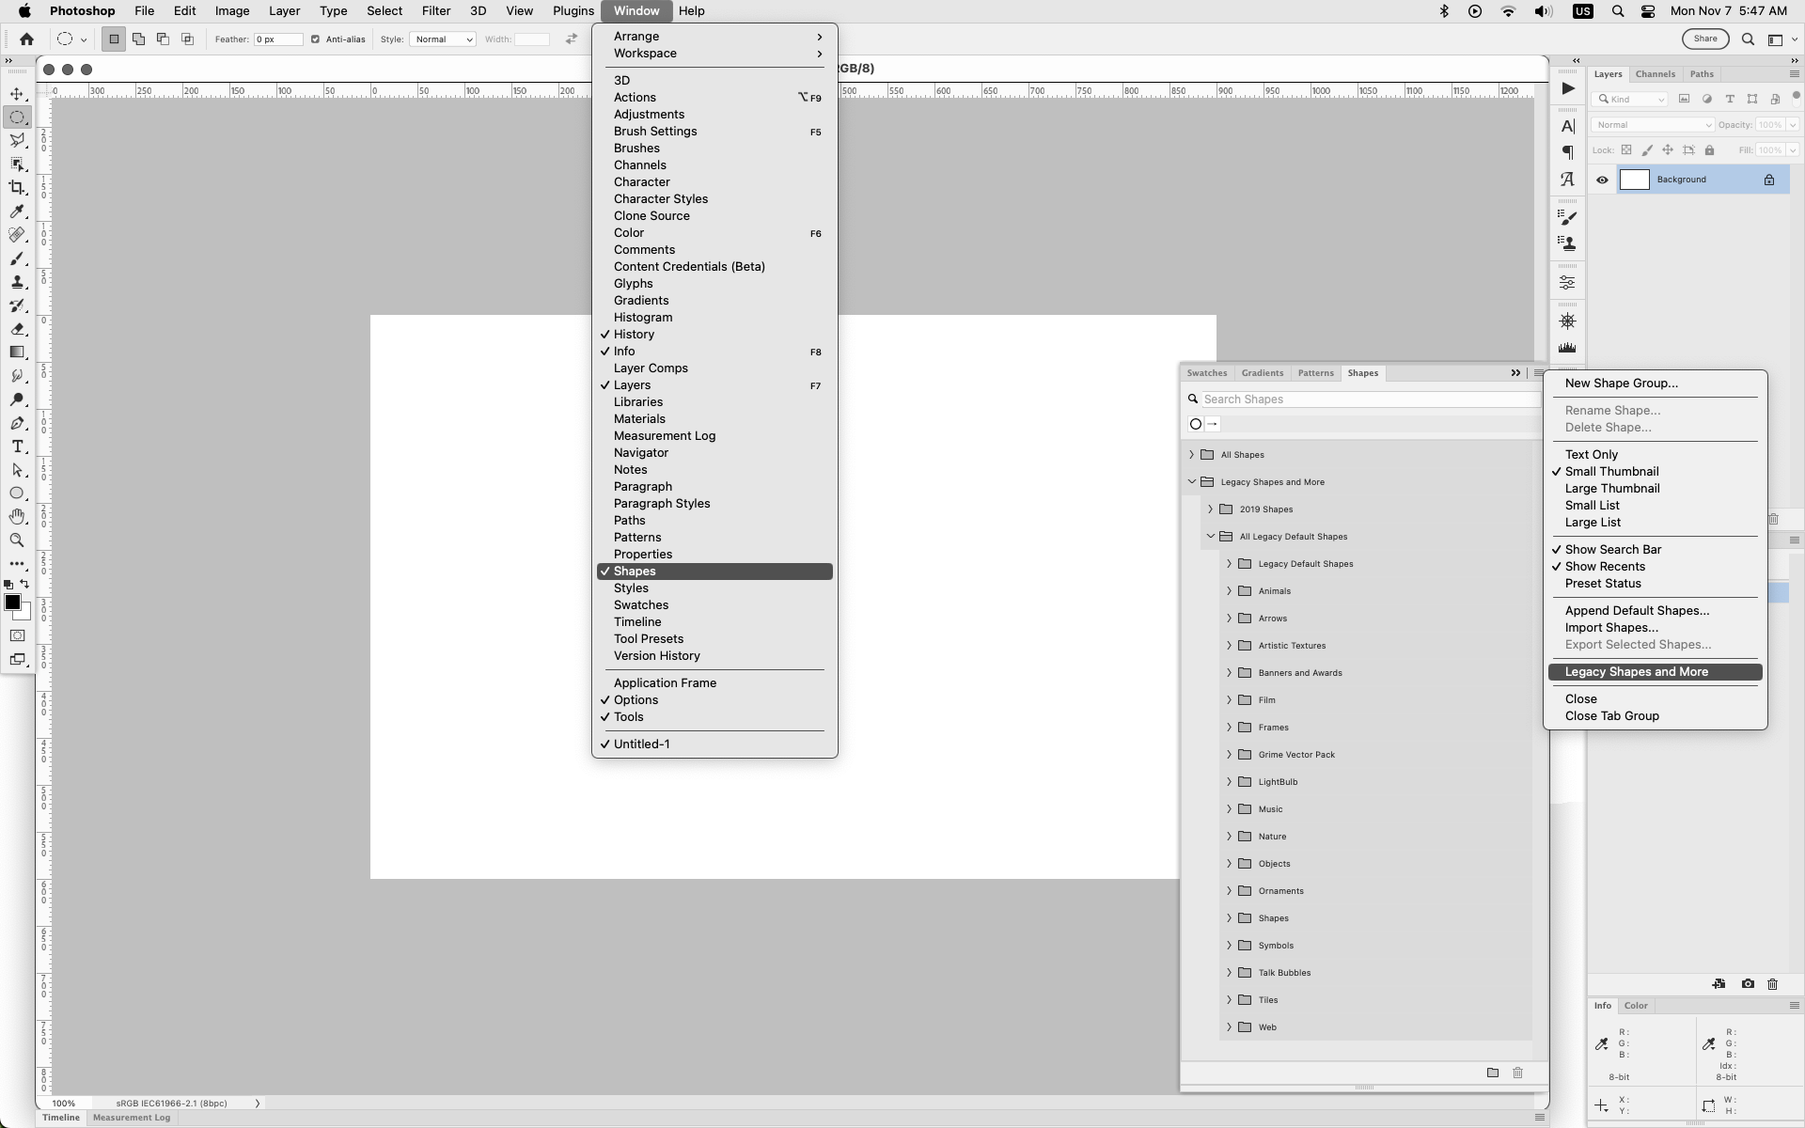Select the Brush tool in toolbar

(18, 258)
